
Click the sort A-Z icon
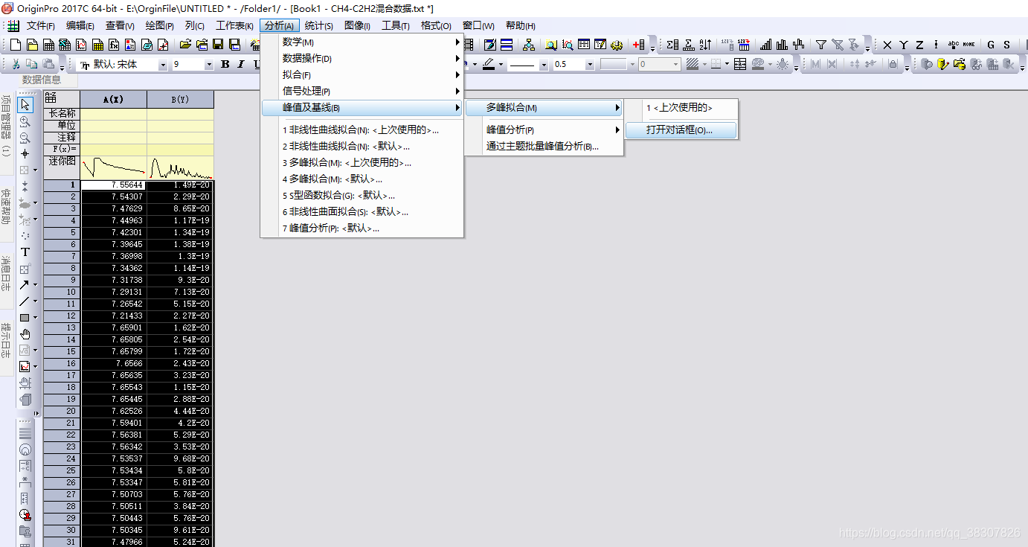pos(705,45)
